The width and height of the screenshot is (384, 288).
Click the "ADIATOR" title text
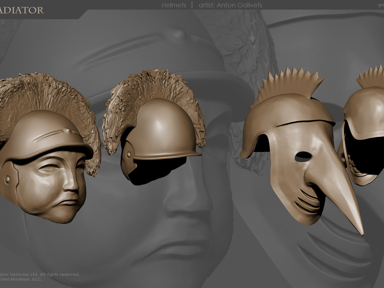click(x=21, y=10)
